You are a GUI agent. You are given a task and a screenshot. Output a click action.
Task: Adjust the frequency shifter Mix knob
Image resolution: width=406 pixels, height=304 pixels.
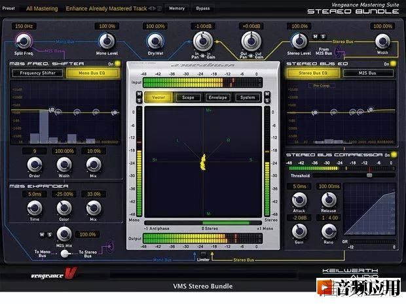[x=94, y=165]
